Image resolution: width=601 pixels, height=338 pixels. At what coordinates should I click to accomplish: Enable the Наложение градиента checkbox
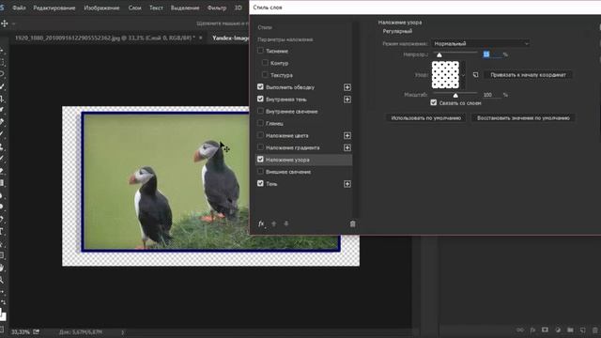coord(261,147)
